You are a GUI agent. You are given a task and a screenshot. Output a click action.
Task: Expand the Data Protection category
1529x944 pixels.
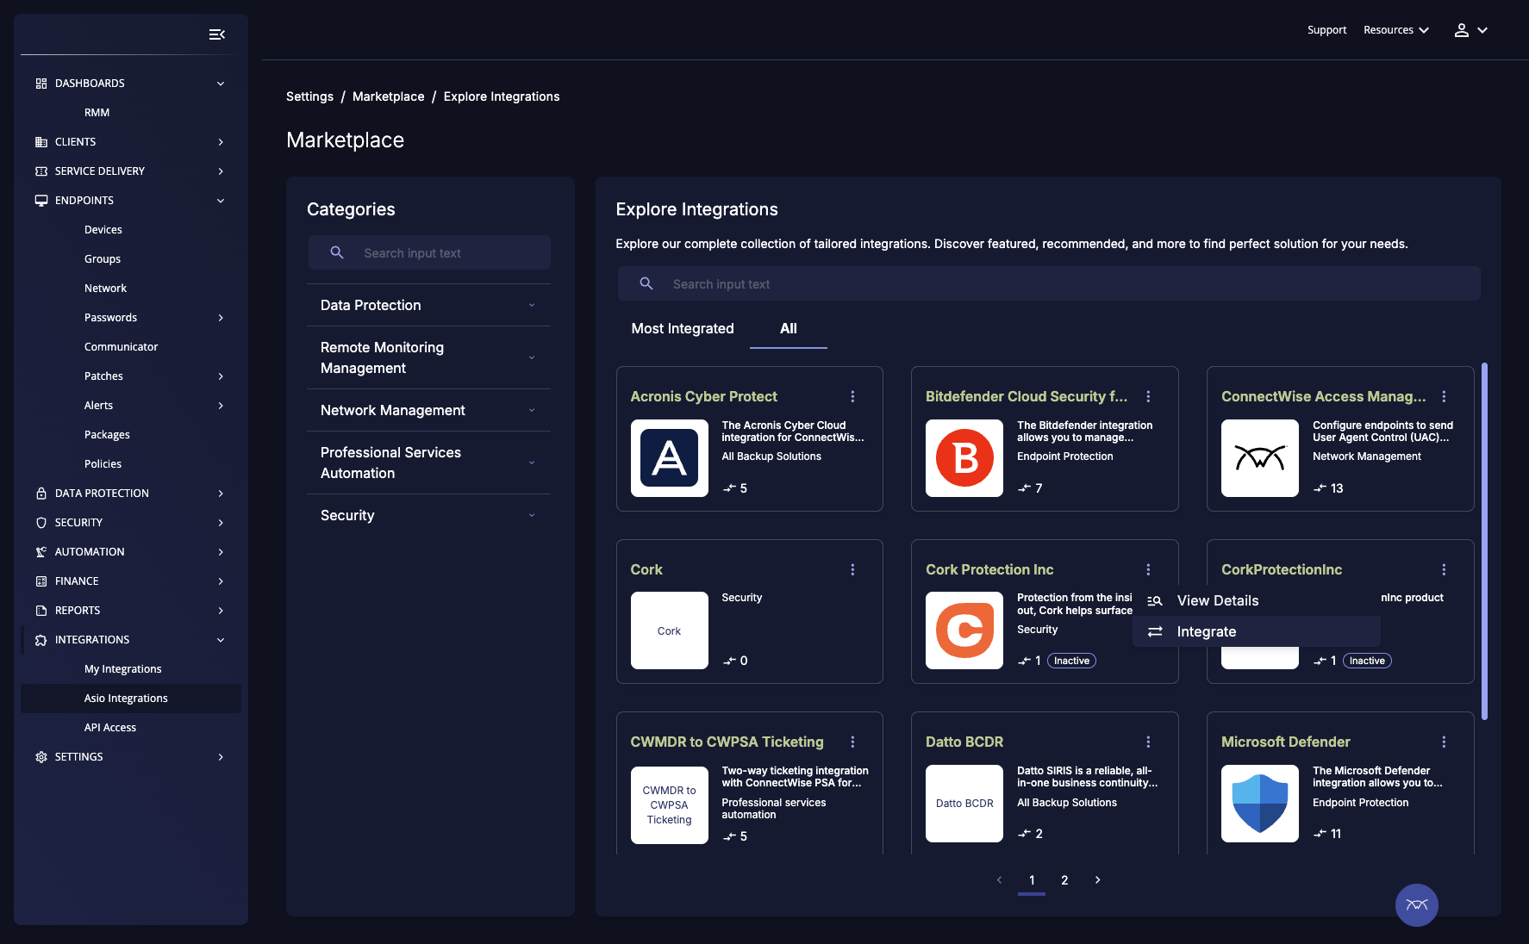click(x=428, y=305)
